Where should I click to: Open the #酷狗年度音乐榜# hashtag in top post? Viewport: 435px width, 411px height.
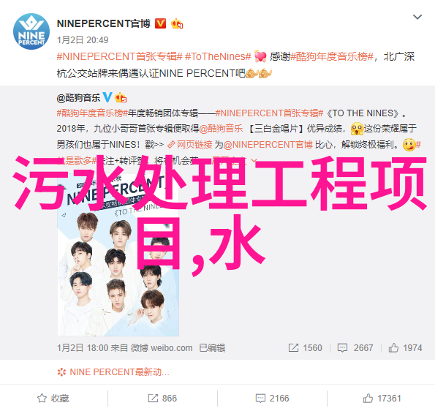332,56
